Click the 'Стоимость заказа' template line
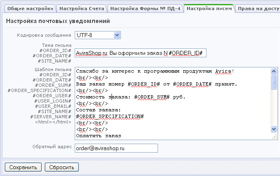This screenshot has height=176, width=280. [x=131, y=97]
